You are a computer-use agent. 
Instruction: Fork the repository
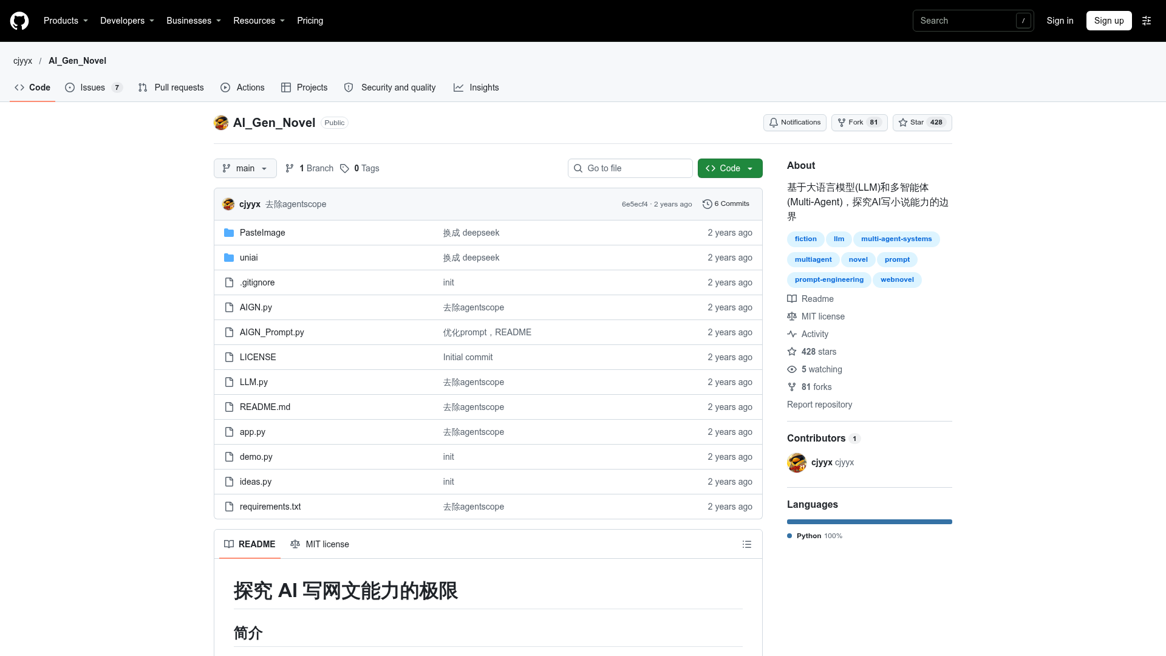pos(859,123)
